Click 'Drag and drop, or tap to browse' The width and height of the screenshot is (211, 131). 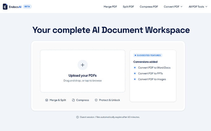click(x=83, y=80)
